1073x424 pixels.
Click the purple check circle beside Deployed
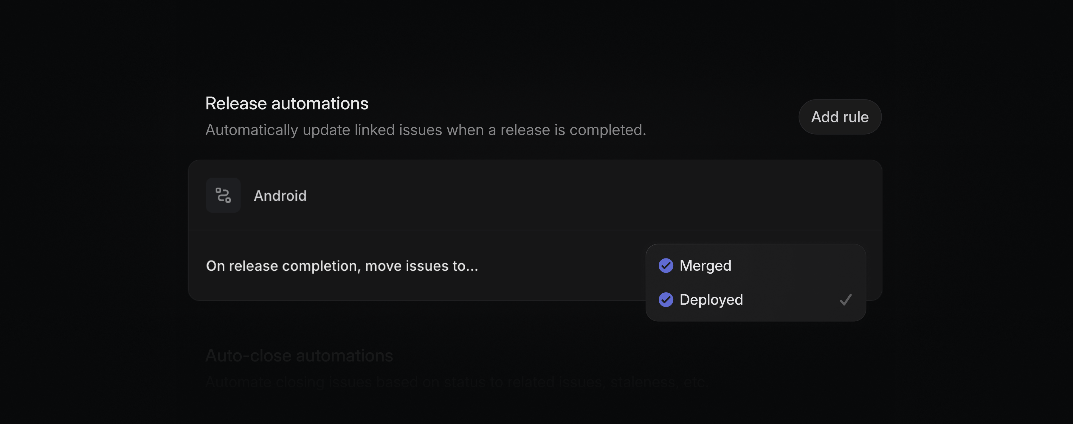(x=666, y=300)
